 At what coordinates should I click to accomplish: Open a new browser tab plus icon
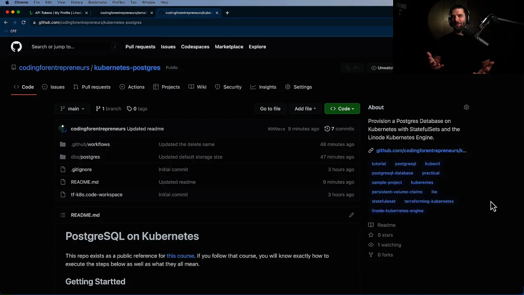(227, 13)
